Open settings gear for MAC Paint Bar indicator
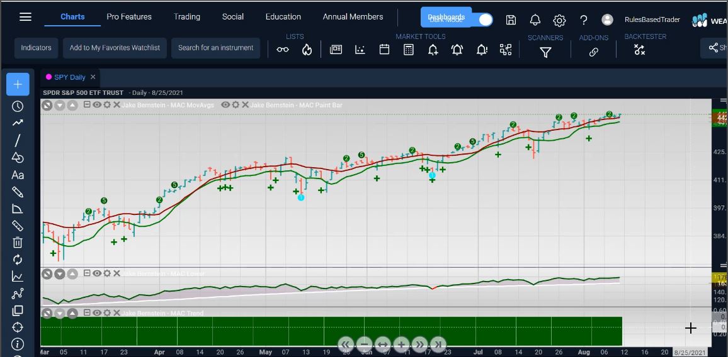Screen dimensions: 728x357 click(x=236, y=105)
